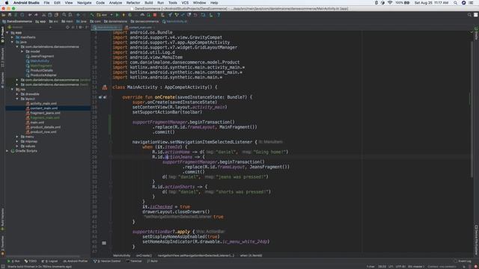The image size is (479, 269).
Task: Click the onCreate() breadcrumb below the editor
Action: click(x=144, y=256)
